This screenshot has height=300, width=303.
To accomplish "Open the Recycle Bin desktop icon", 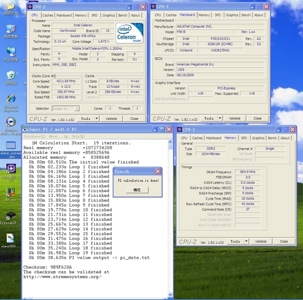I will click(10, 75).
